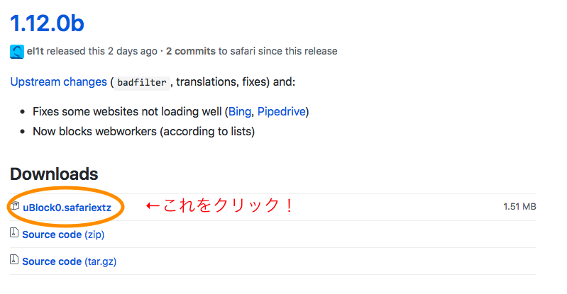
Task: Download Source code (tar.gz)
Action: tap(70, 261)
